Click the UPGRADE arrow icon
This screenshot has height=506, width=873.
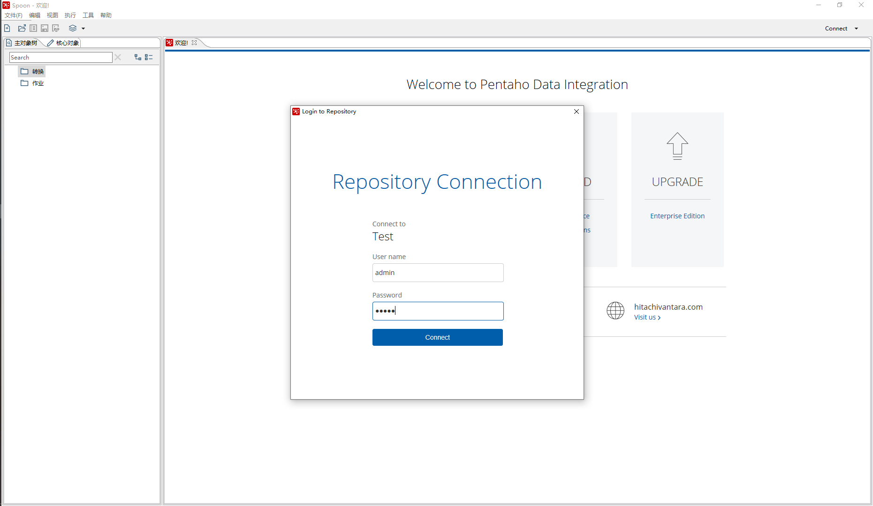(677, 146)
